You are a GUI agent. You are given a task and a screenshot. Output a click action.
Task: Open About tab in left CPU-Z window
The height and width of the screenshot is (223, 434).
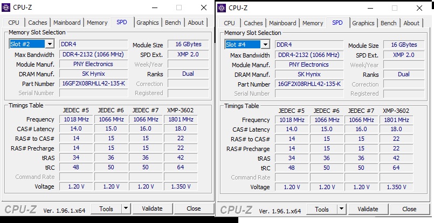pos(196,23)
